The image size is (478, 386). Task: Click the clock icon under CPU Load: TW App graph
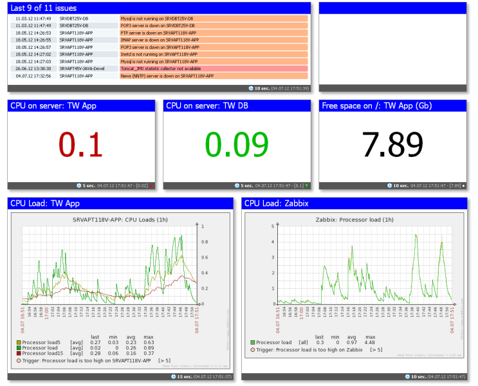pyautogui.click(x=174, y=377)
